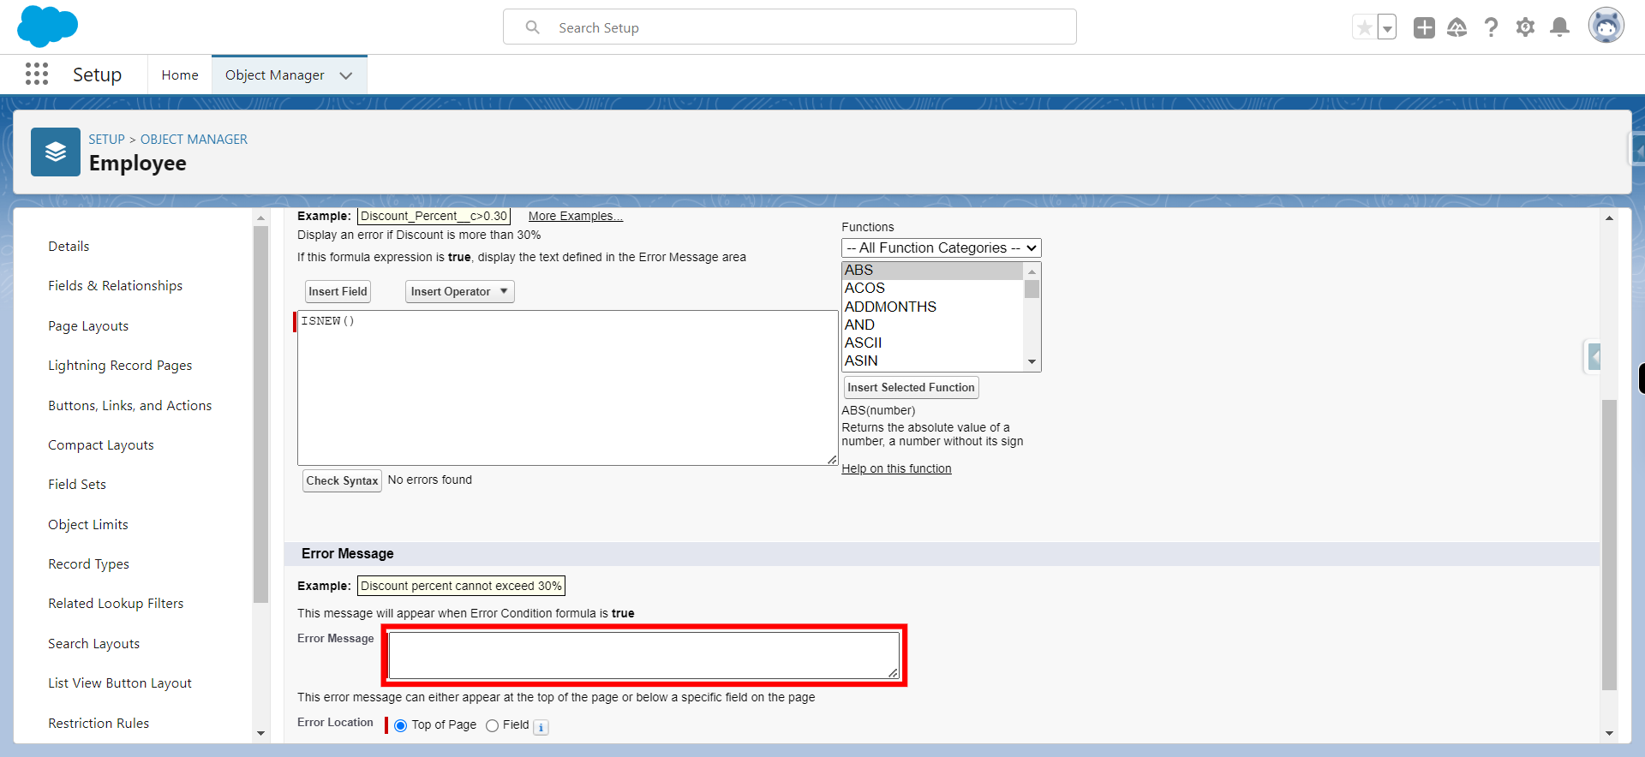Image resolution: width=1645 pixels, height=757 pixels.
Task: Open the Insert Operator dropdown
Action: click(x=459, y=291)
